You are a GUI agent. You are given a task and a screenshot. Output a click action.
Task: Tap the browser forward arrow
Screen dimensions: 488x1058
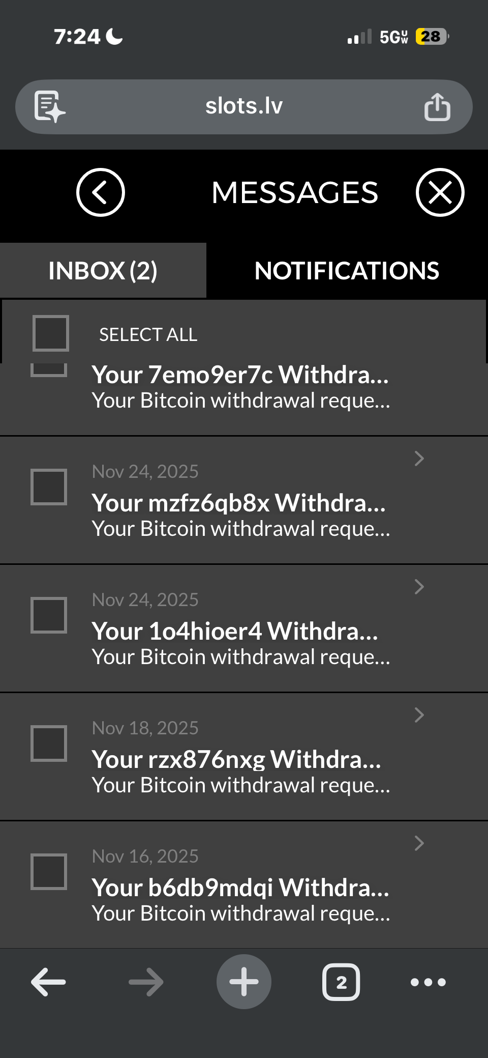click(x=146, y=982)
